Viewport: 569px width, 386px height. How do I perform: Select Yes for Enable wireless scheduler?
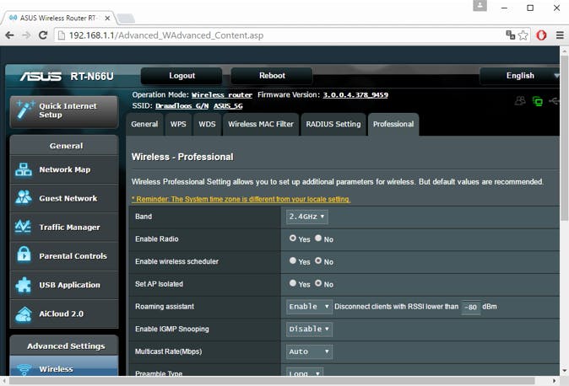[x=293, y=260]
